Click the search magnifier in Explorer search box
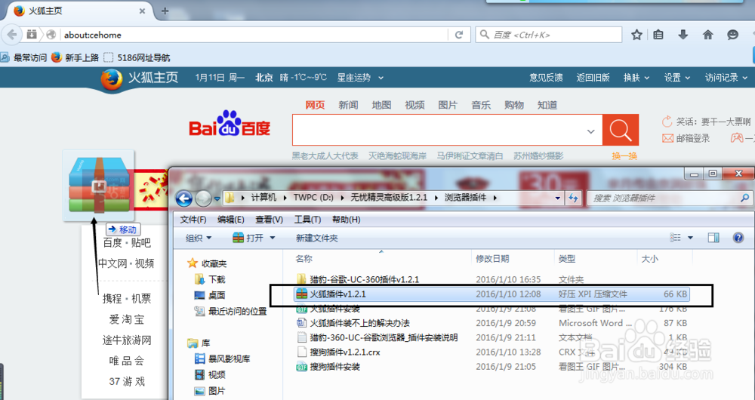 click(744, 198)
